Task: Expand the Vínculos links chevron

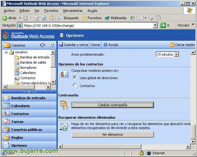Action: [193, 24]
